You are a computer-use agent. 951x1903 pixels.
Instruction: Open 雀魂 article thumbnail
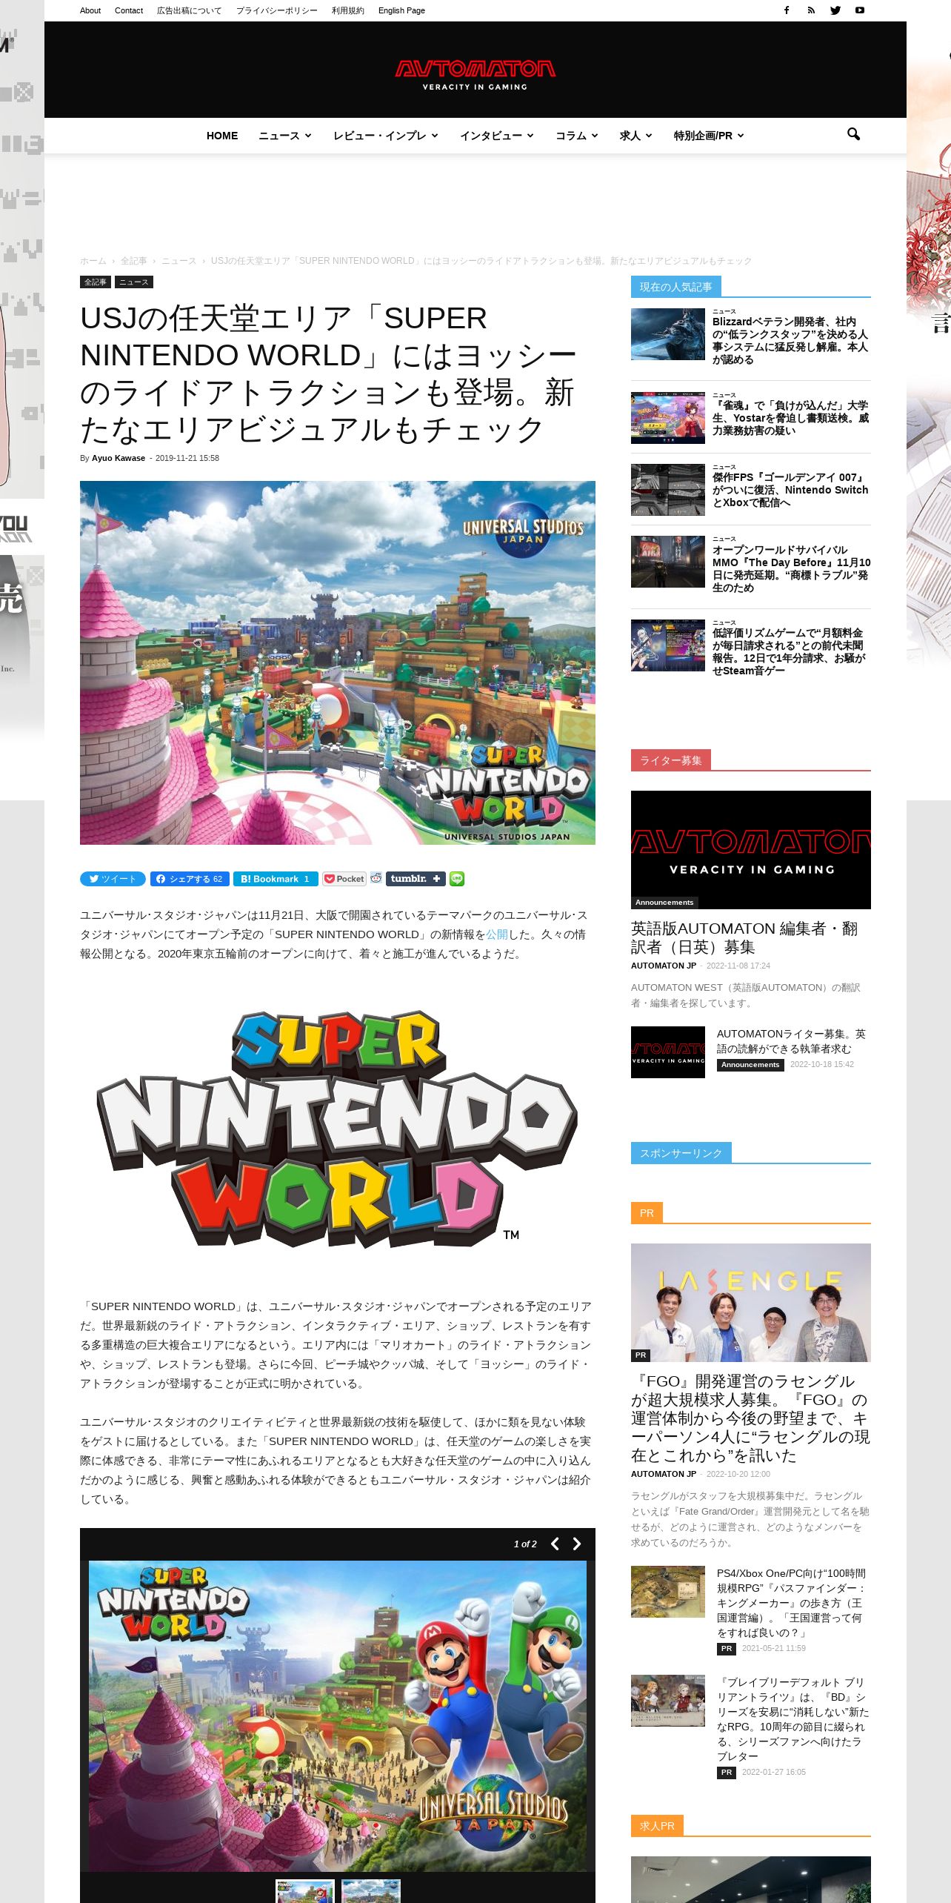tap(668, 418)
